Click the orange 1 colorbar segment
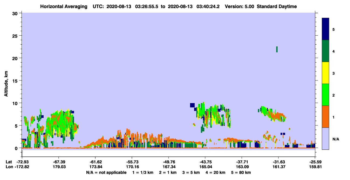 [325, 117]
